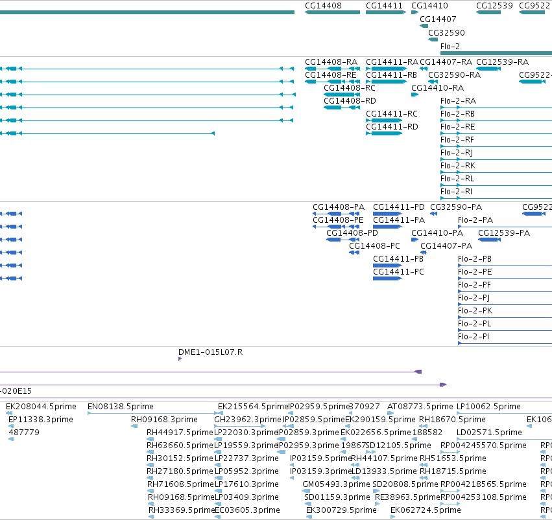
Task: Click transcript CG14410-RA
Action: pos(438,88)
